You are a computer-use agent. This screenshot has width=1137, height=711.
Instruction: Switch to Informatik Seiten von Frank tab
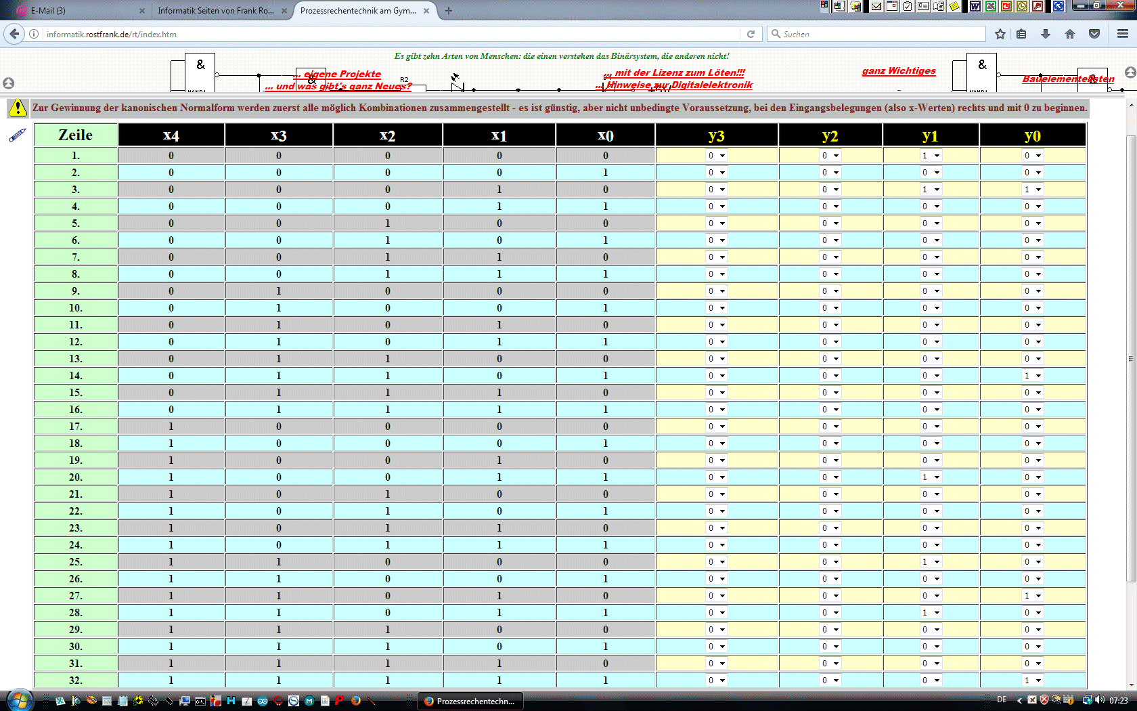(217, 11)
